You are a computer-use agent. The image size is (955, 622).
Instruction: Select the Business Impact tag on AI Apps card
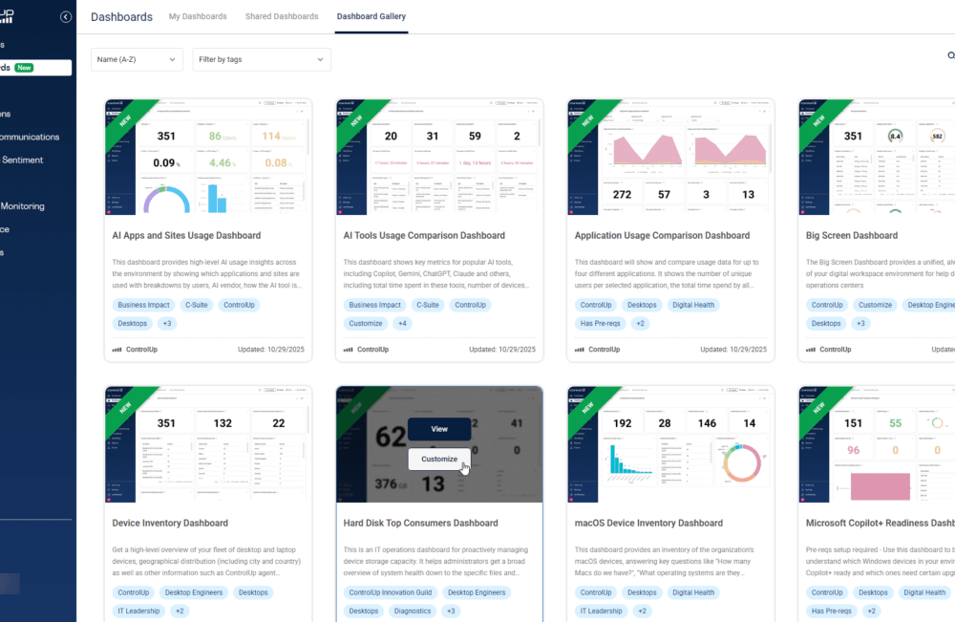point(143,305)
